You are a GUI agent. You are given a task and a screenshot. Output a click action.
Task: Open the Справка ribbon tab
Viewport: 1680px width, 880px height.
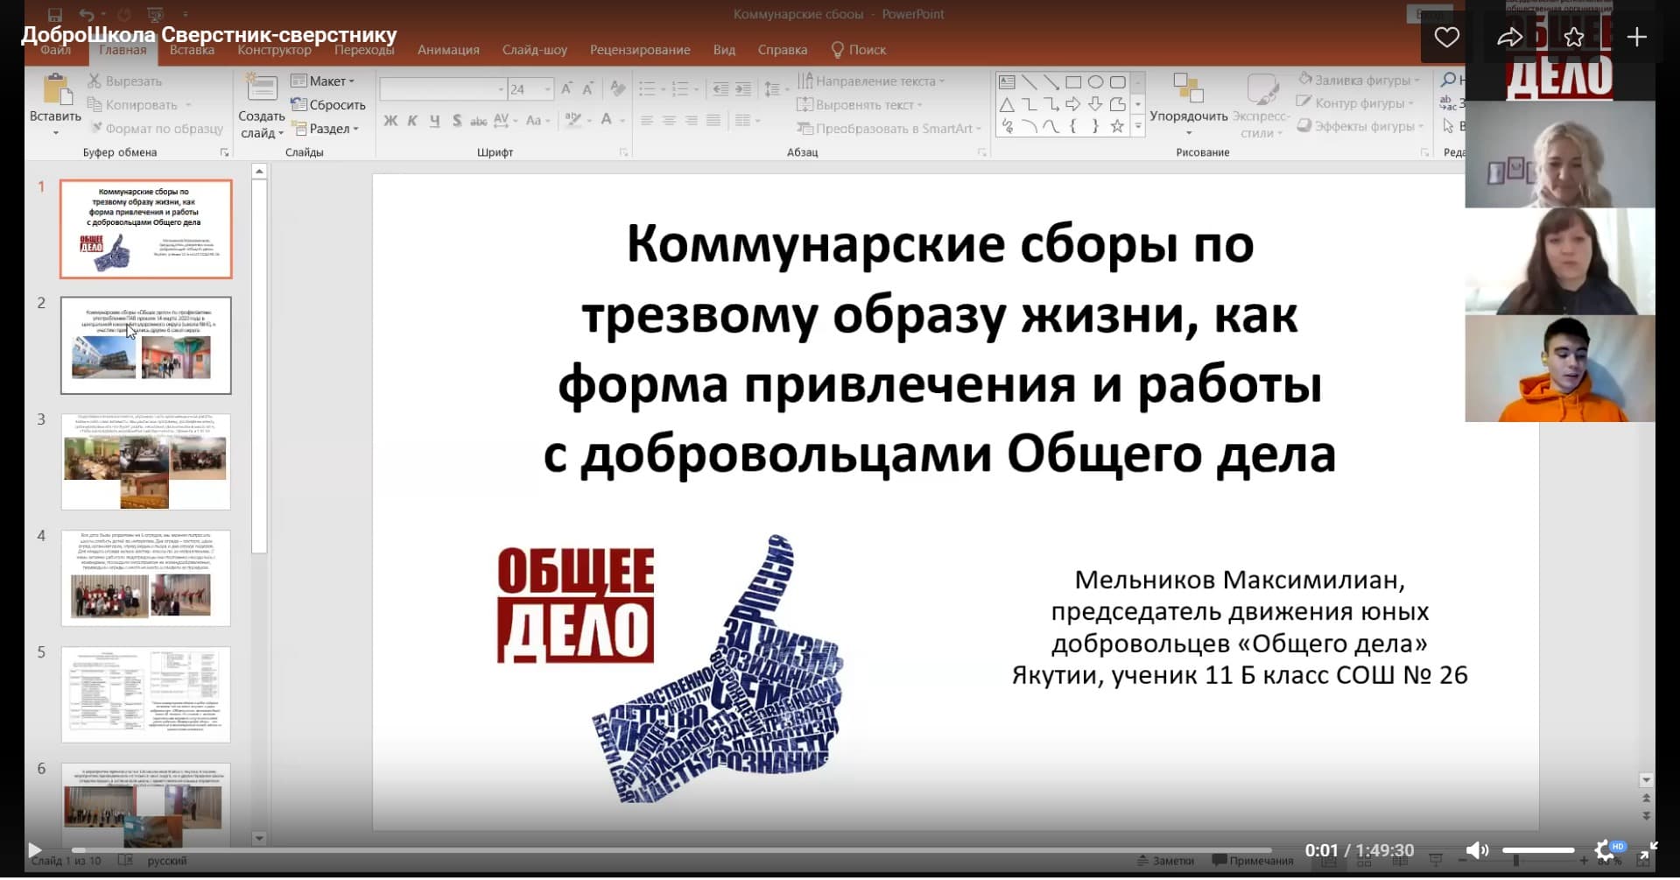point(782,50)
